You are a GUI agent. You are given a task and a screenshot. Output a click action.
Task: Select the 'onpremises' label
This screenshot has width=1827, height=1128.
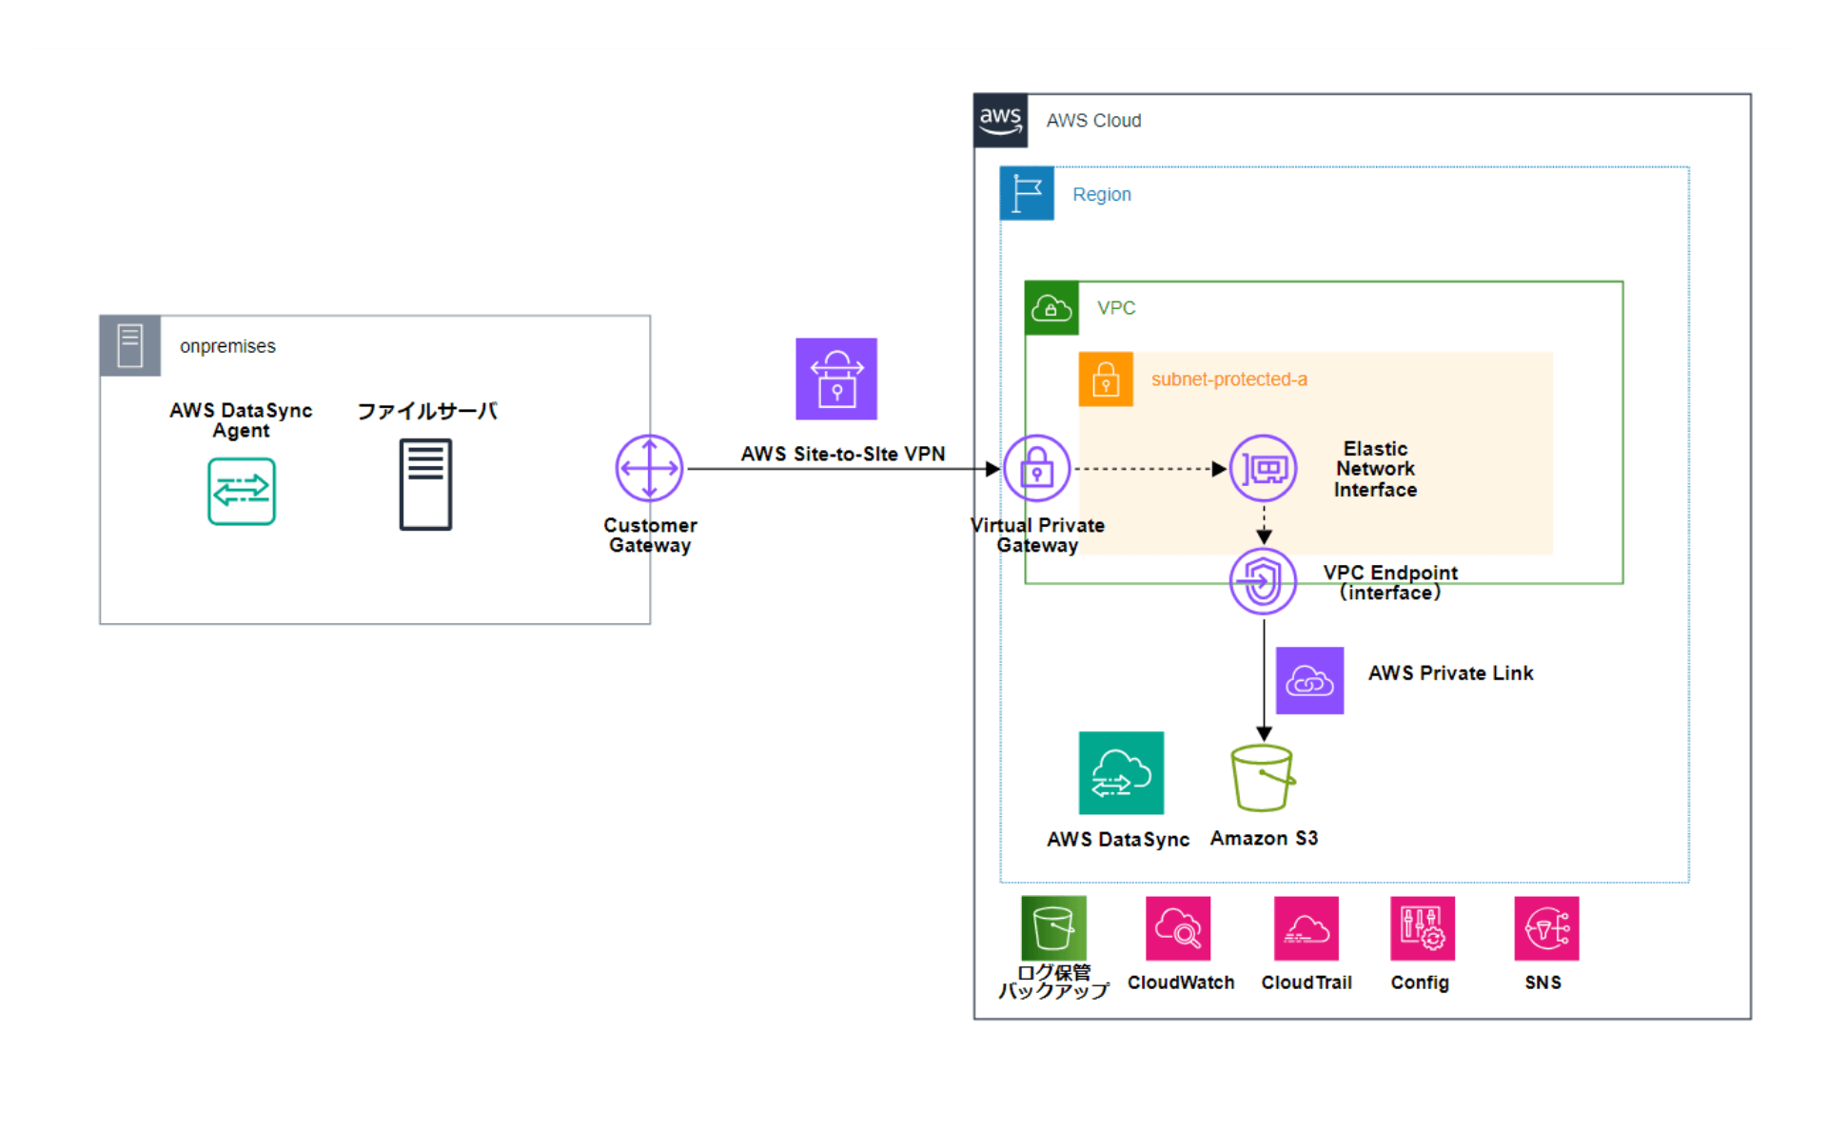click(x=227, y=346)
